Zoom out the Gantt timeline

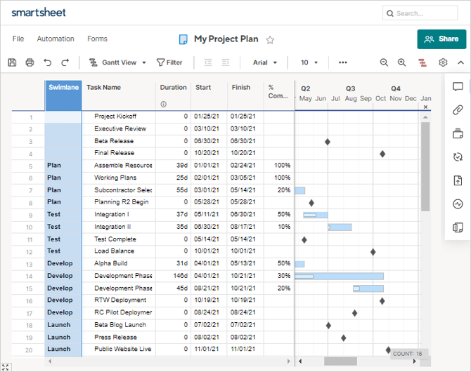384,62
